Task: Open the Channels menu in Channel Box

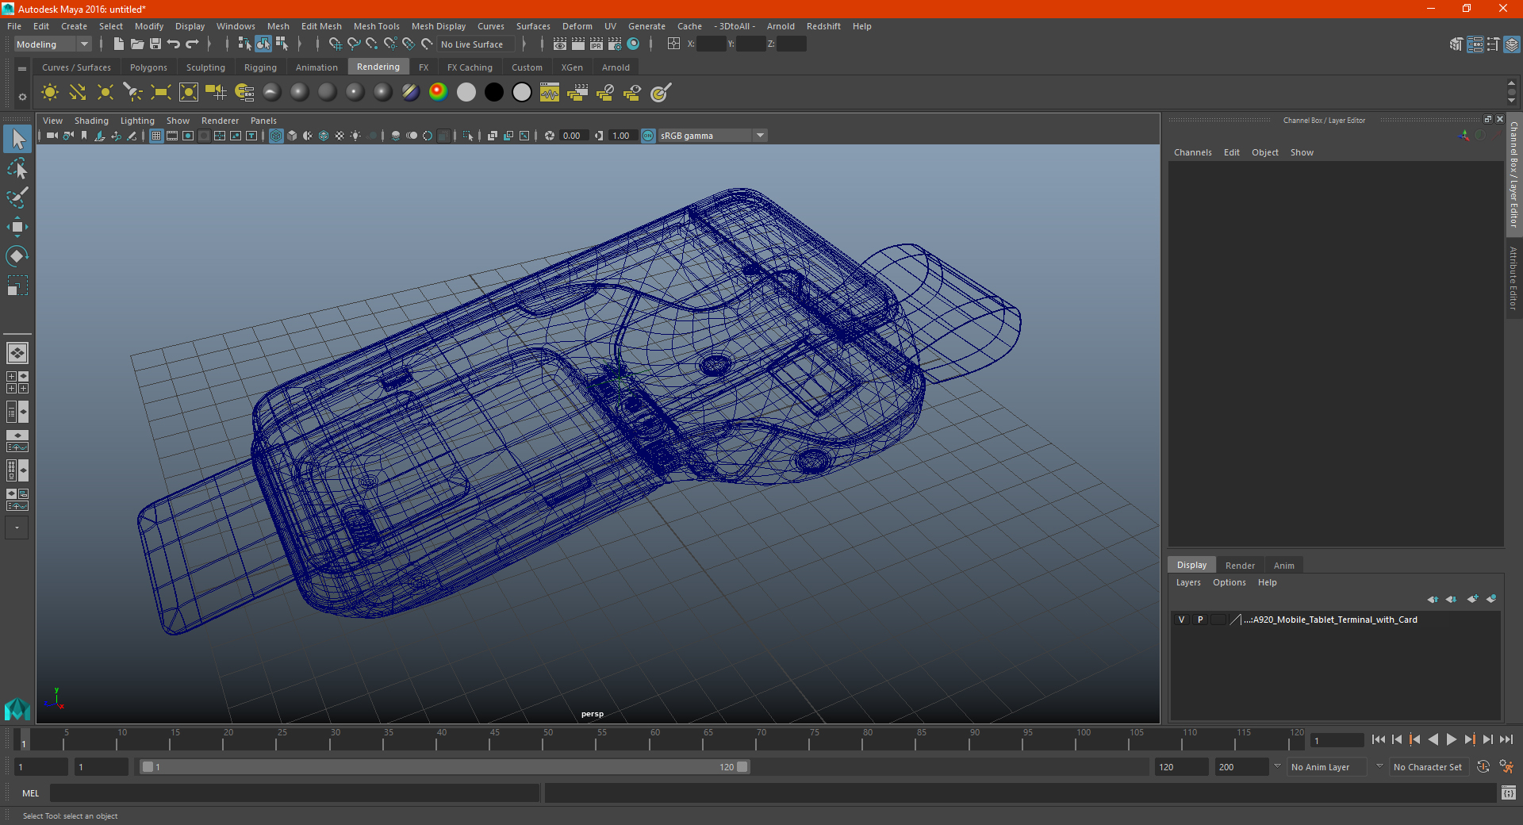Action: coord(1192,152)
